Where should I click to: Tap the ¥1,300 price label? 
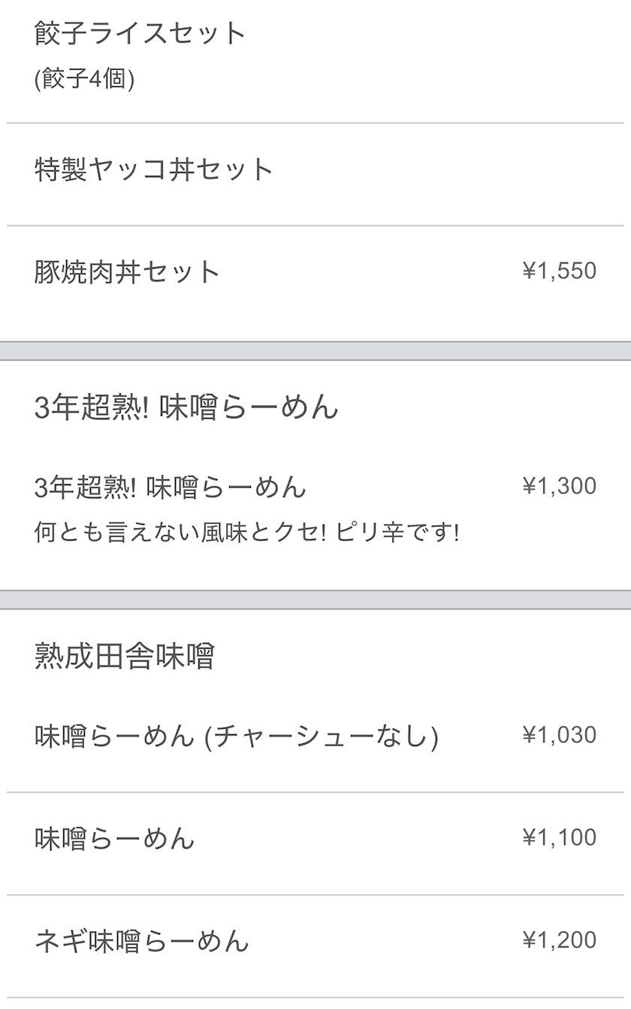(559, 486)
